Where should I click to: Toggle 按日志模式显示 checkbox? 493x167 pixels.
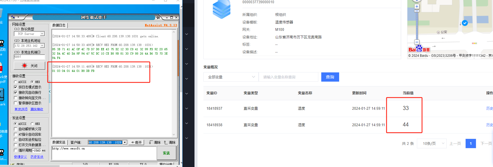pyautogui.click(x=16, y=87)
